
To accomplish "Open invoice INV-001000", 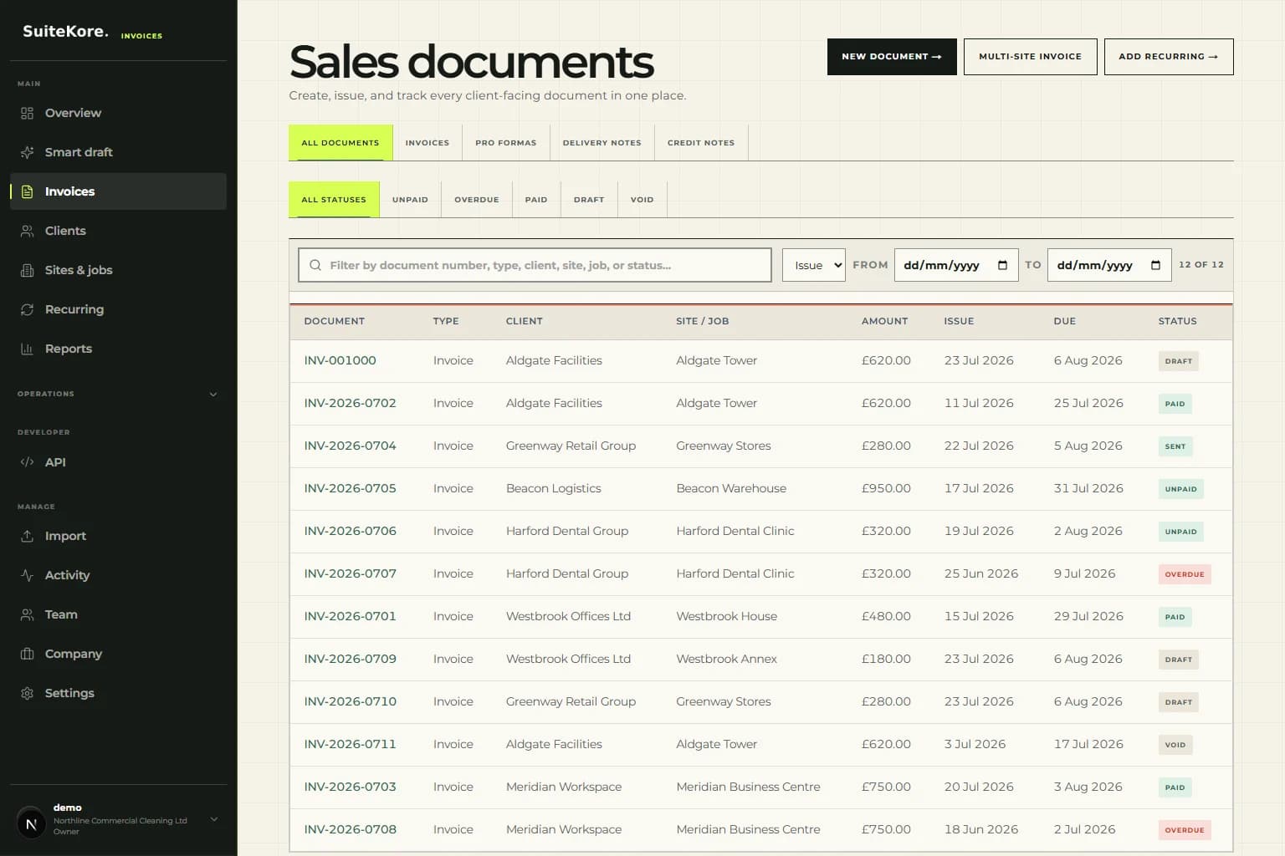I will tap(340, 360).
